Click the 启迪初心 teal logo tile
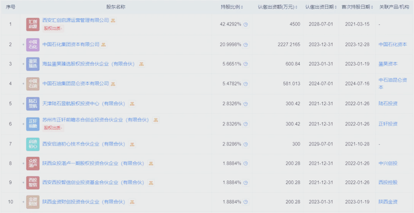 click(33, 144)
